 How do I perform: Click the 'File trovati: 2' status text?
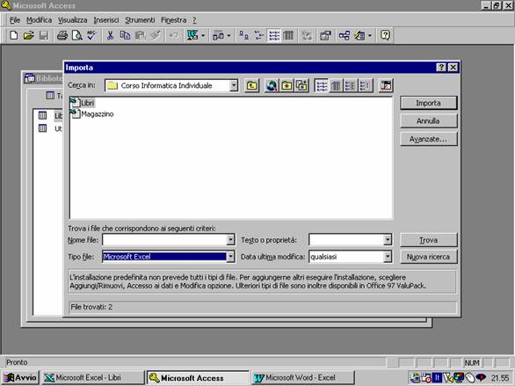pyautogui.click(x=91, y=307)
